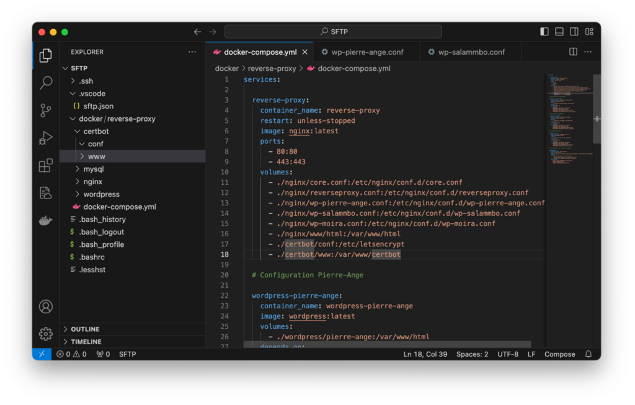This screenshot has height=405, width=635.
Task: Toggle the primary side bar layout icon
Action: [544, 32]
